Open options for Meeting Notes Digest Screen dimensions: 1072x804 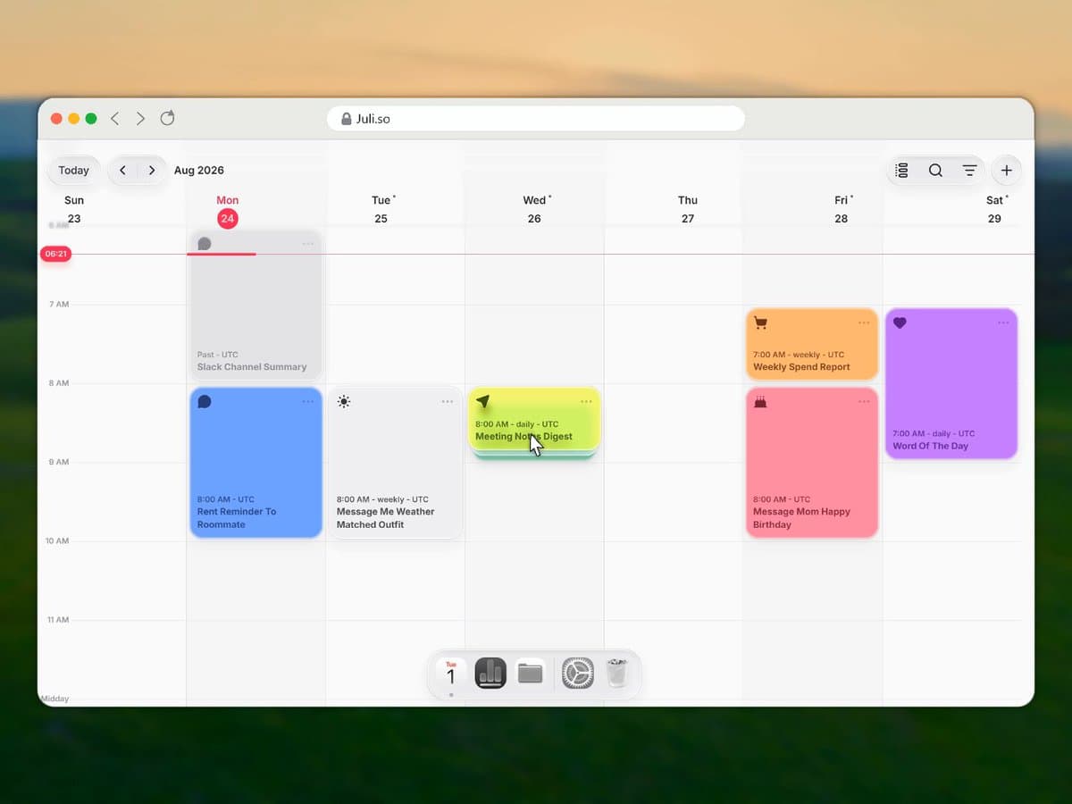click(587, 401)
